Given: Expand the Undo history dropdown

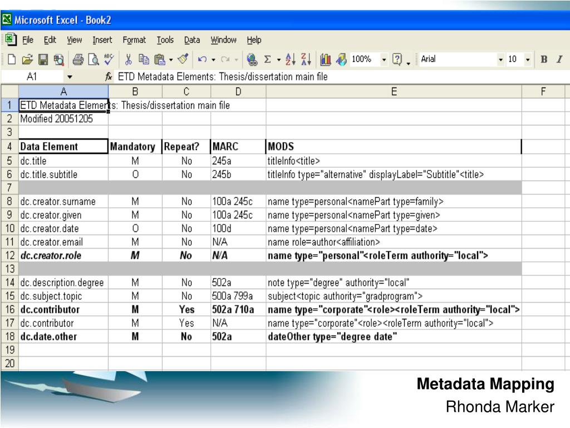Looking at the screenshot, I should pyautogui.click(x=213, y=60).
